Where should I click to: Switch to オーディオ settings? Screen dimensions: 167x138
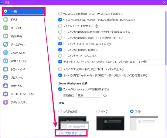click(24, 28)
